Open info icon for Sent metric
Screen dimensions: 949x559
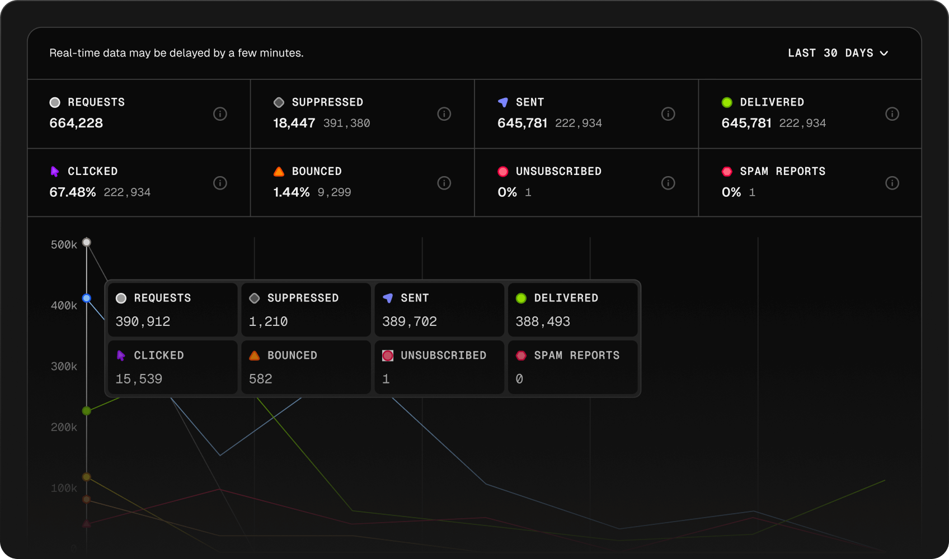click(x=668, y=114)
